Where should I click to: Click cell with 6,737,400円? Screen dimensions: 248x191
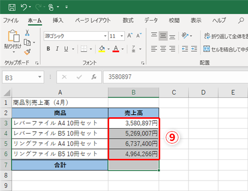[133, 144]
